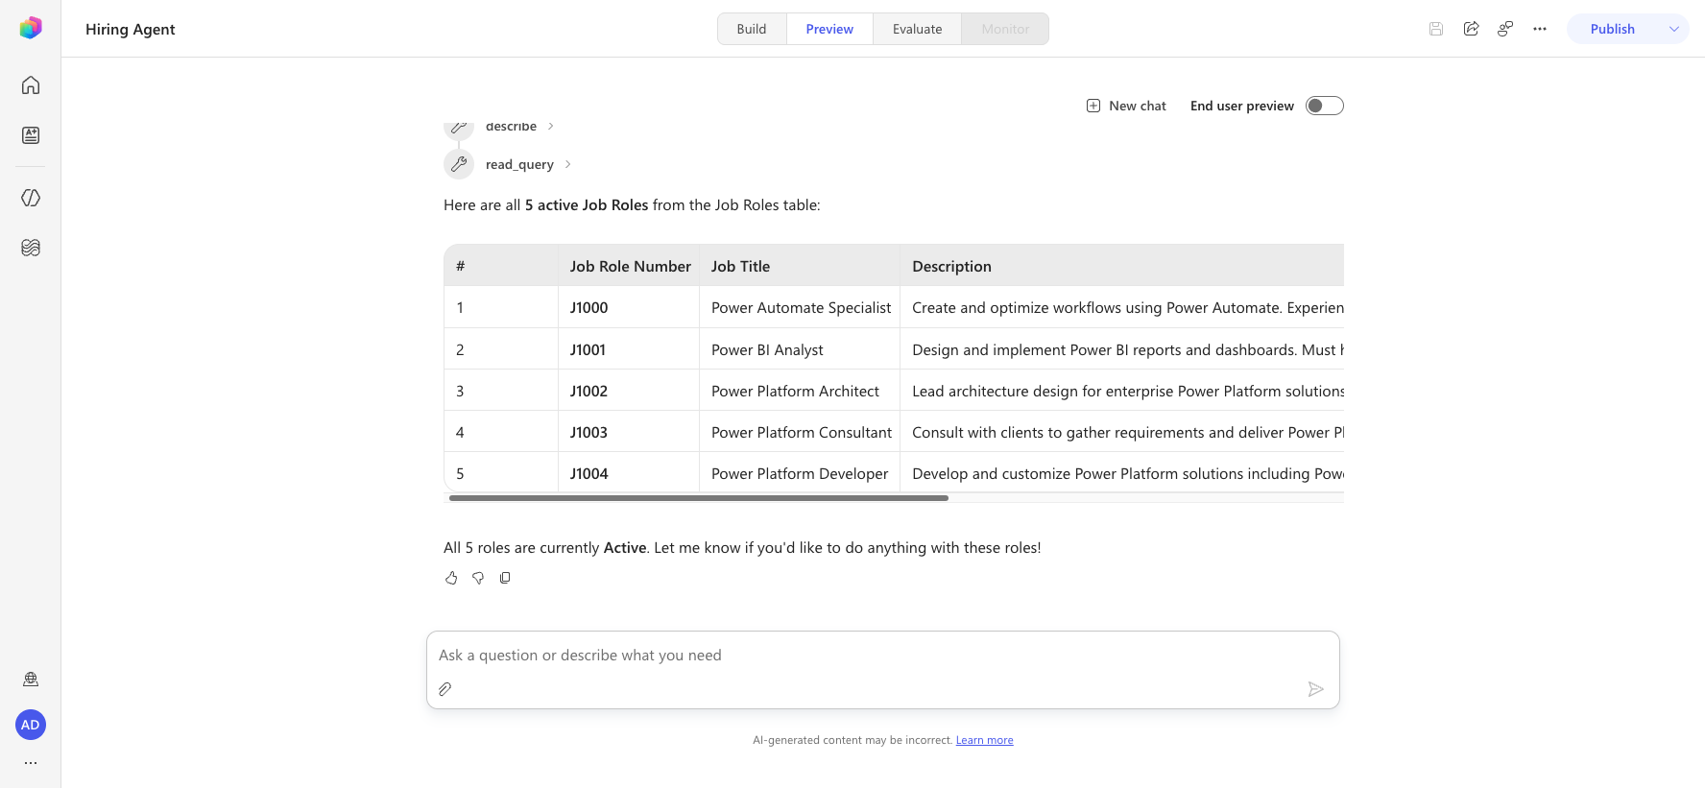Click the Power BI Analyst cell
This screenshot has height=788, width=1705.
(800, 349)
